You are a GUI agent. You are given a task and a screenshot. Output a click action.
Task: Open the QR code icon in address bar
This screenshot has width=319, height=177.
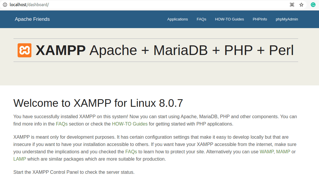coord(292,5)
